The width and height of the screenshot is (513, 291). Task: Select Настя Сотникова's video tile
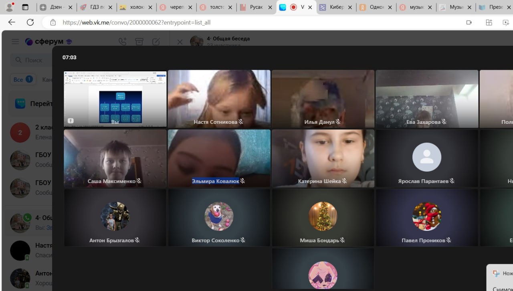[x=219, y=99]
